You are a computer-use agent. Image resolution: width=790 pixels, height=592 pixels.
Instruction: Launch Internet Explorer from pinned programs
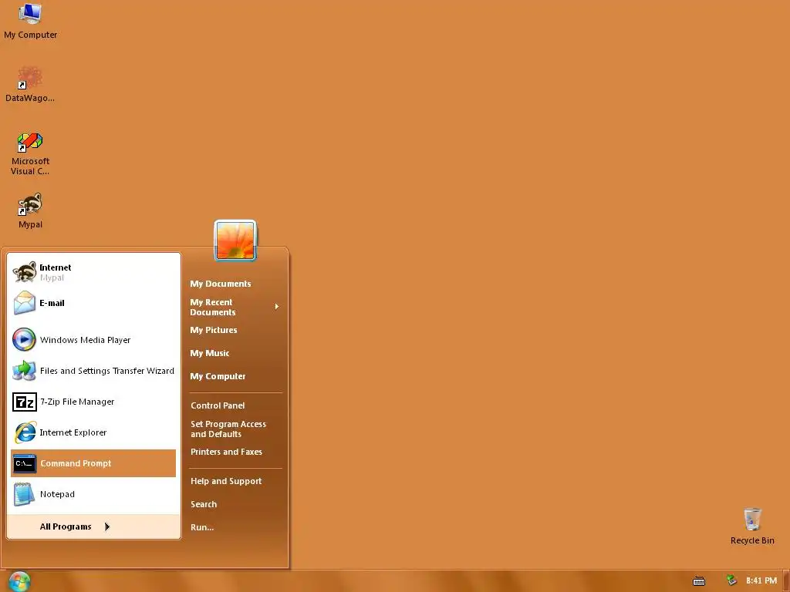[x=93, y=432]
